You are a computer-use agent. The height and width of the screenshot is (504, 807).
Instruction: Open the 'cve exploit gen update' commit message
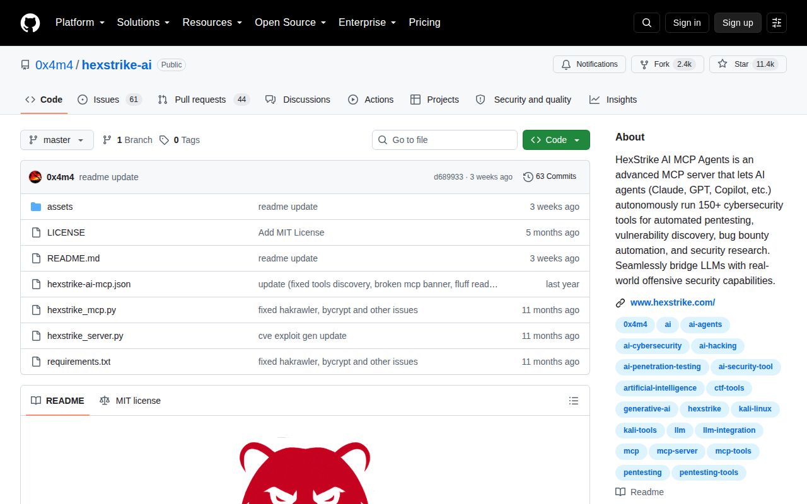(303, 336)
